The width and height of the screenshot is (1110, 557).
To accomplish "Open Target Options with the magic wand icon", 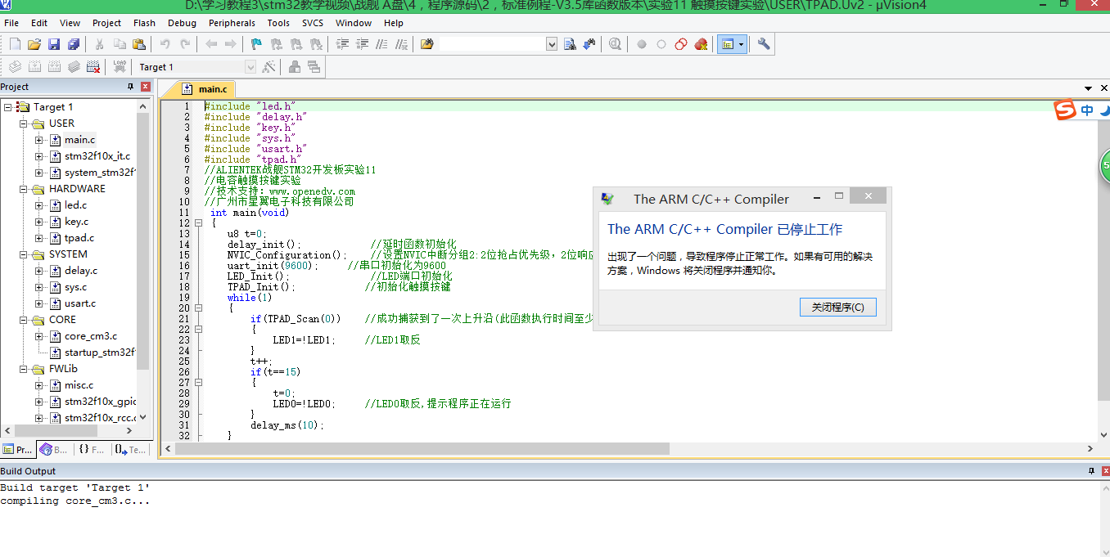I will (268, 67).
